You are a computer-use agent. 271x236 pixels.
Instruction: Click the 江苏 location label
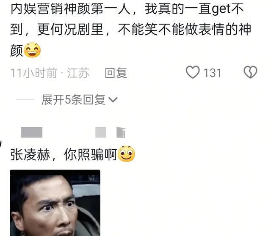[x=78, y=73]
